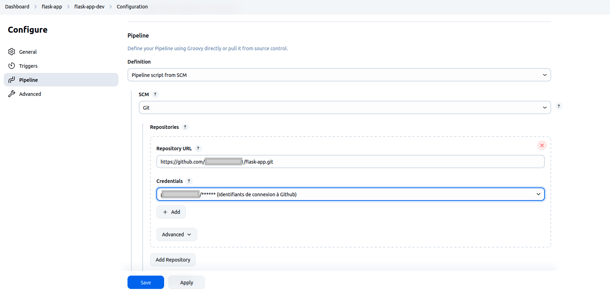The image size is (610, 290).
Task: Expand the Advanced repository options
Action: [x=176, y=235]
